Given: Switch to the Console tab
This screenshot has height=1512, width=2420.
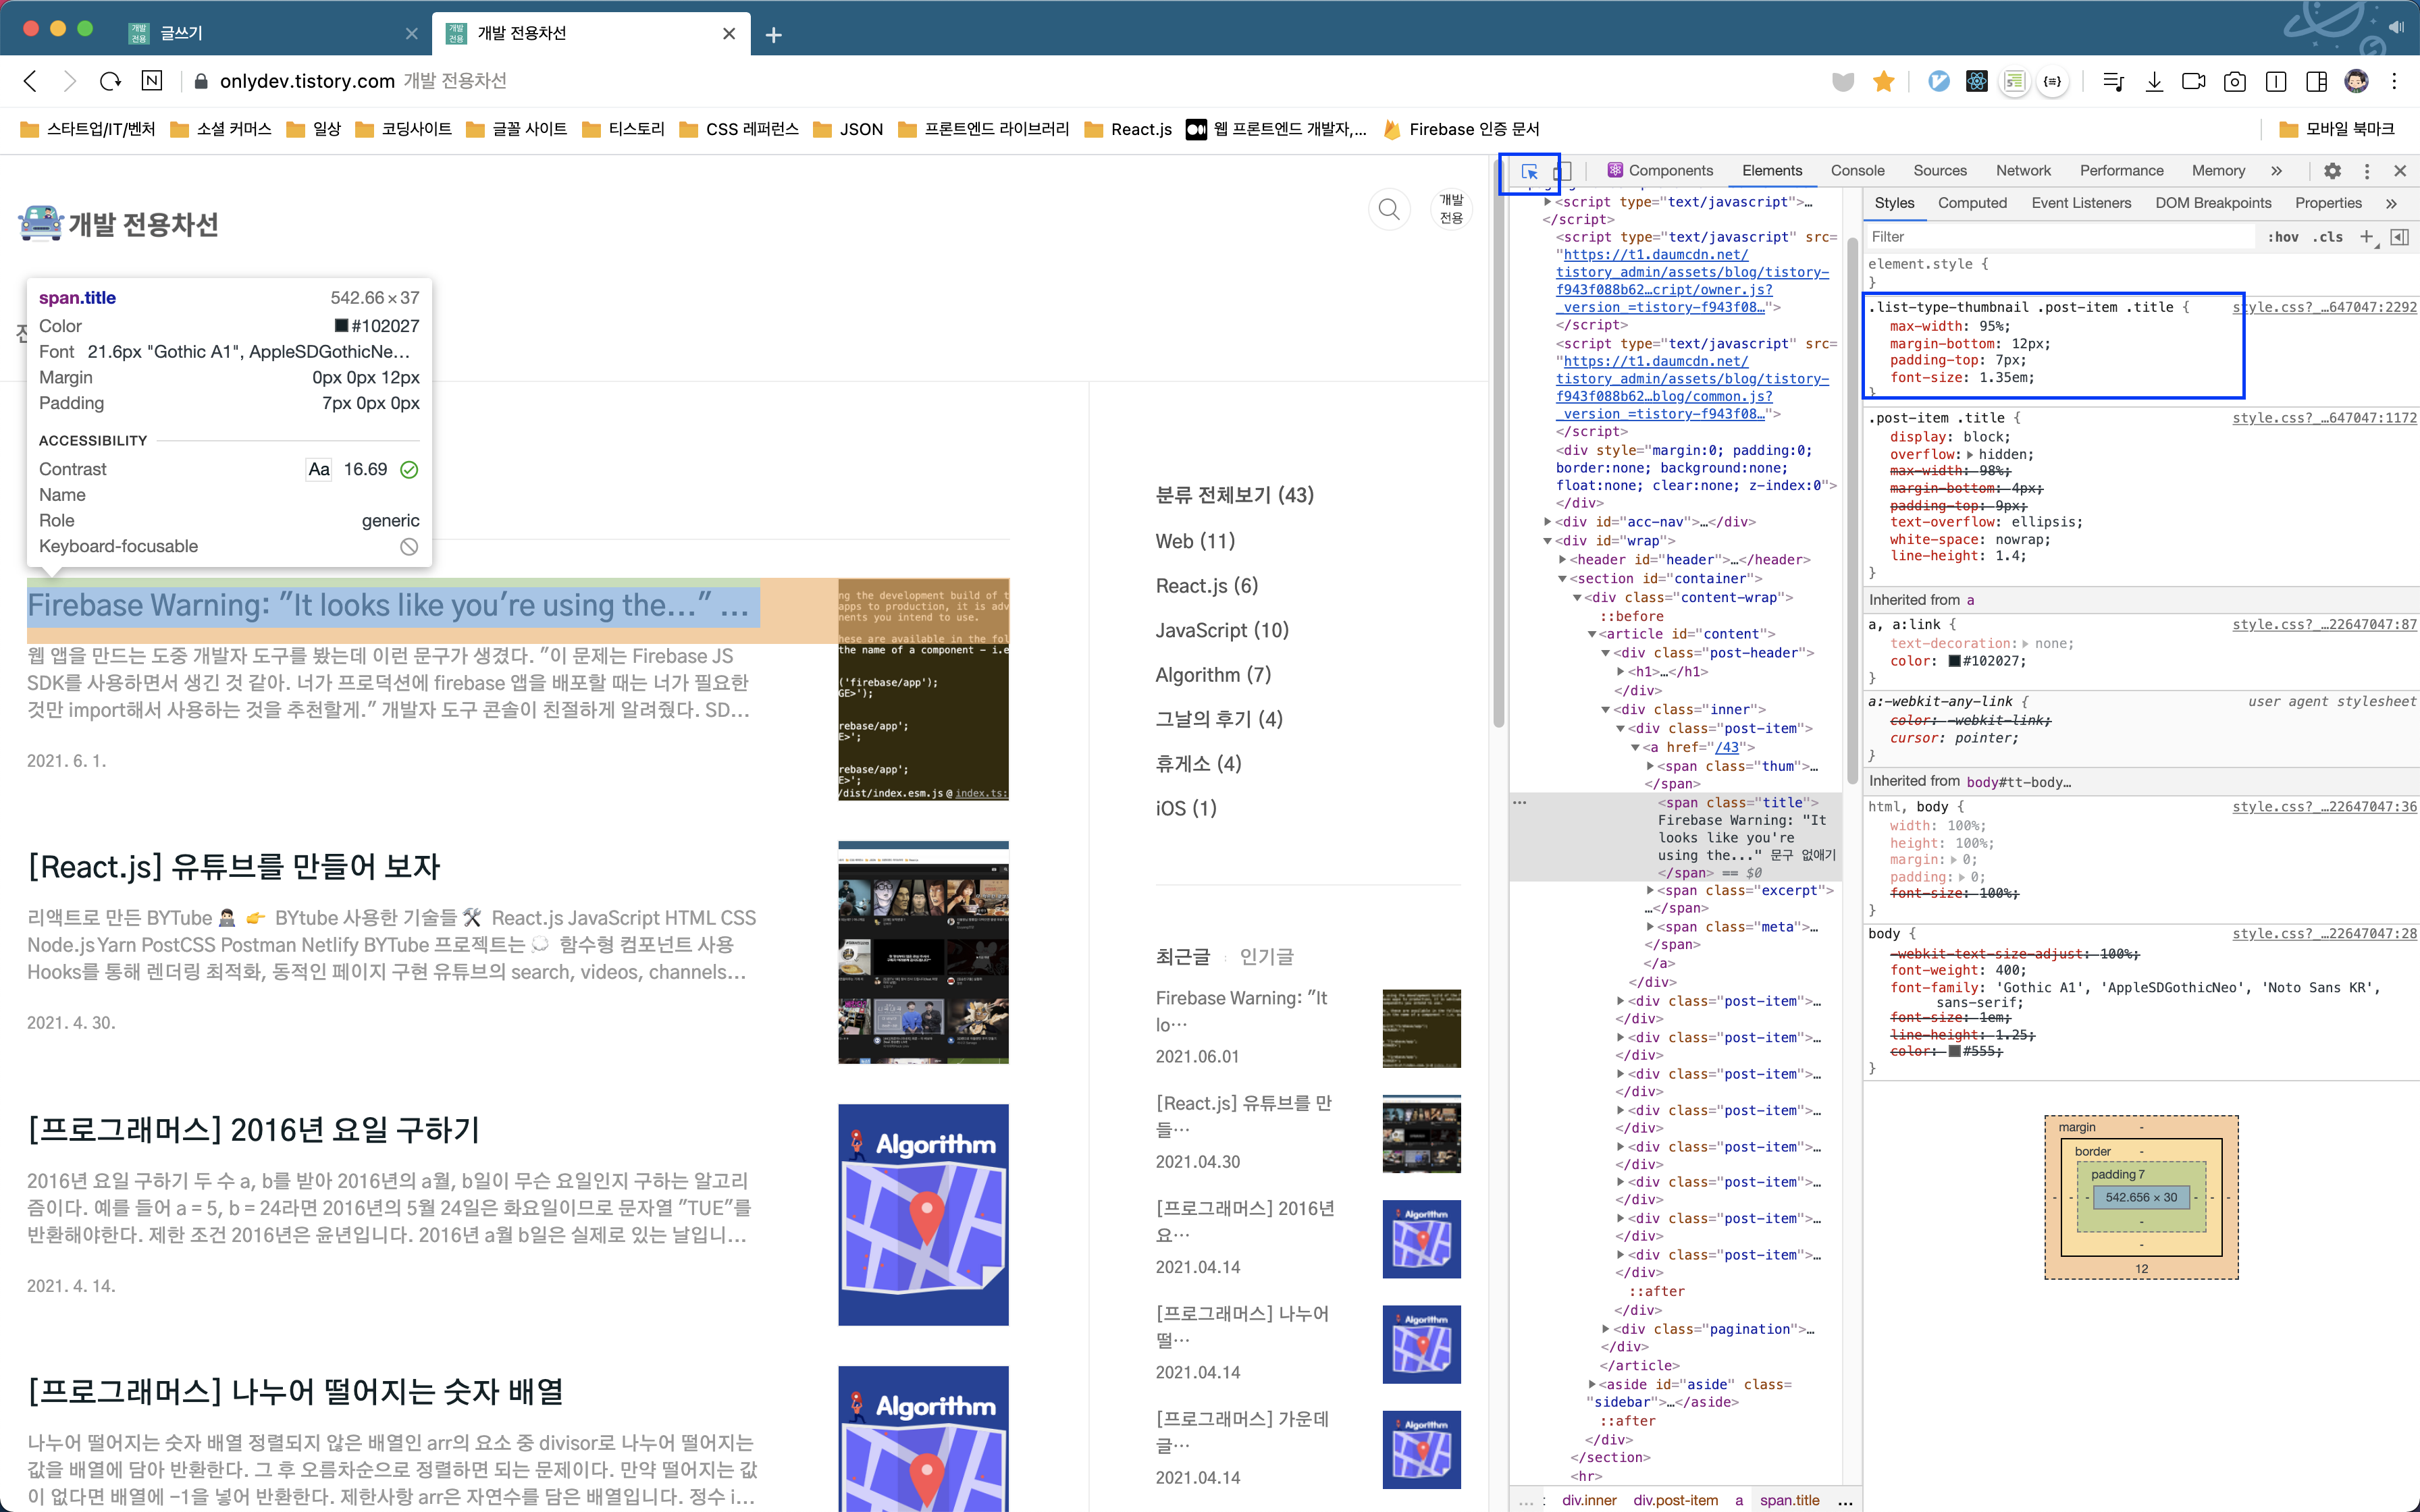Looking at the screenshot, I should [x=1857, y=171].
